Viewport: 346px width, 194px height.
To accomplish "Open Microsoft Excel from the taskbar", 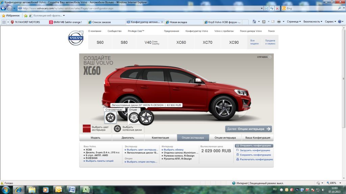I will click(x=86, y=190).
